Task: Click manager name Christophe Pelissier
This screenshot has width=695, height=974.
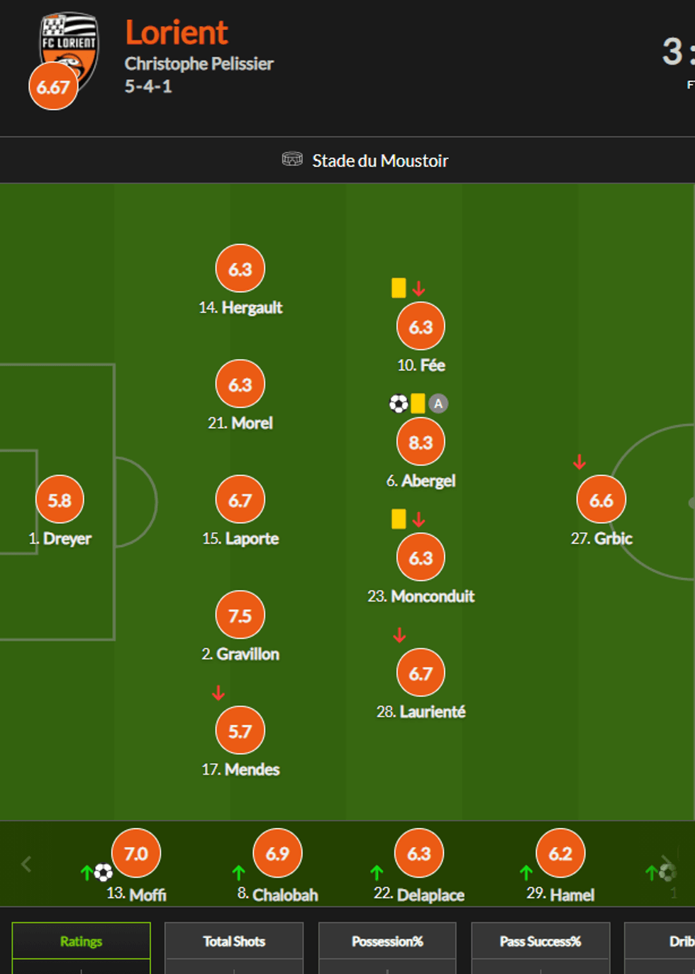Action: point(199,64)
